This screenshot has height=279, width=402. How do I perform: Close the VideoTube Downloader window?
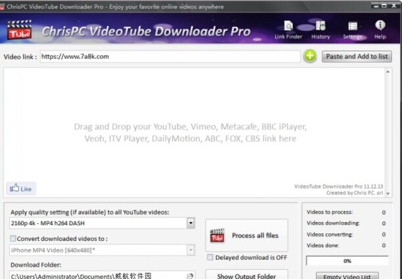[x=394, y=6]
